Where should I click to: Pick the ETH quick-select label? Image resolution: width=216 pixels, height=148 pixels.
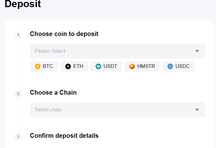point(78,66)
